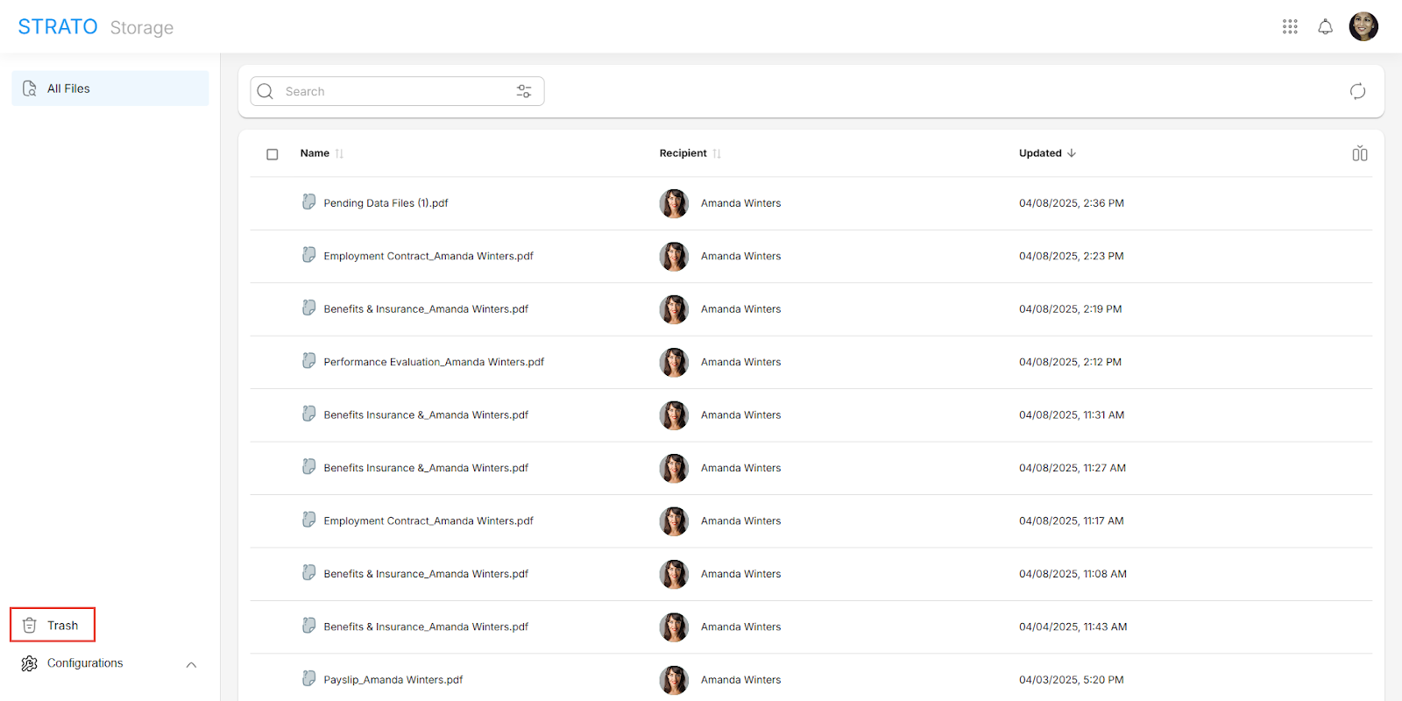Open search filter options
The width and height of the screenshot is (1402, 701).
click(x=524, y=91)
